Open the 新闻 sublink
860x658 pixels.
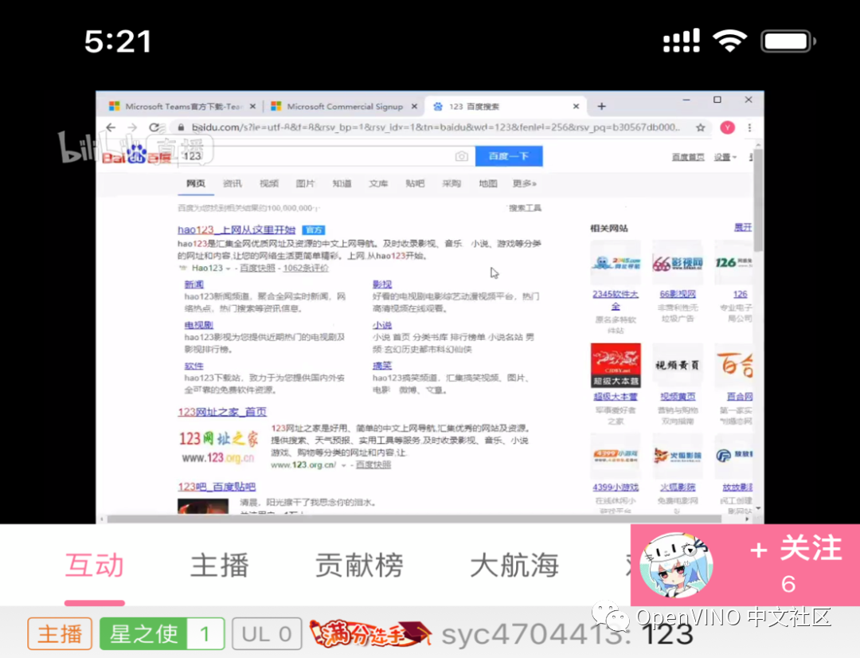click(x=194, y=284)
